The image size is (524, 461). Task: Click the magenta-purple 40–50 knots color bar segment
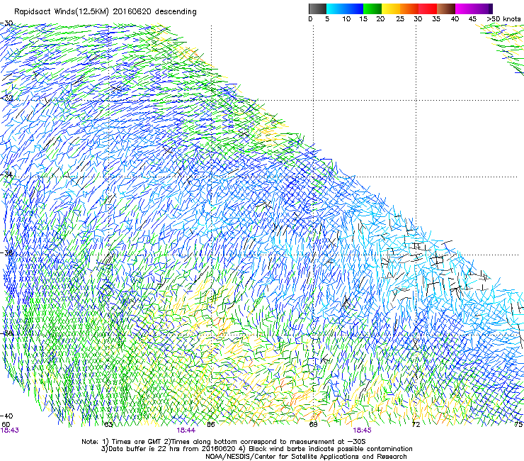[474, 9]
